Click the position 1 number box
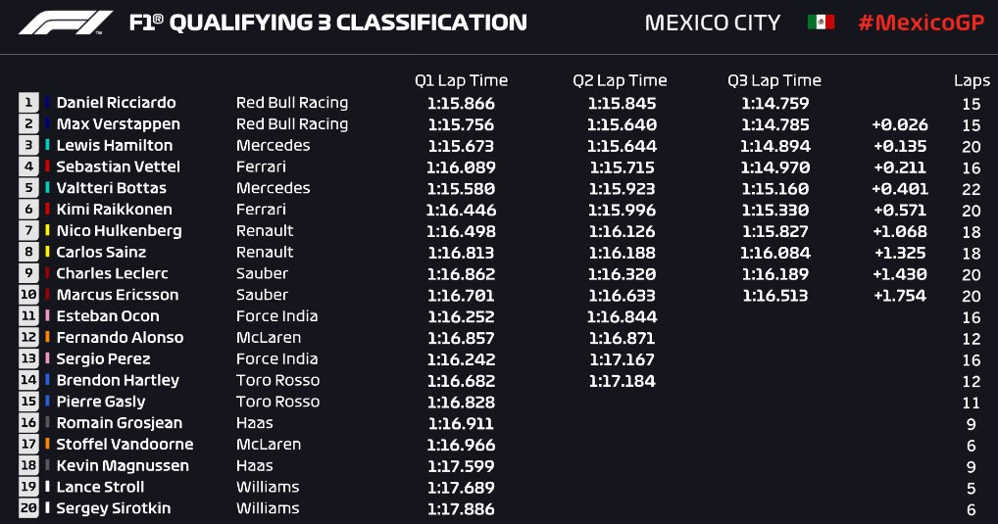998x524 pixels. (28, 102)
